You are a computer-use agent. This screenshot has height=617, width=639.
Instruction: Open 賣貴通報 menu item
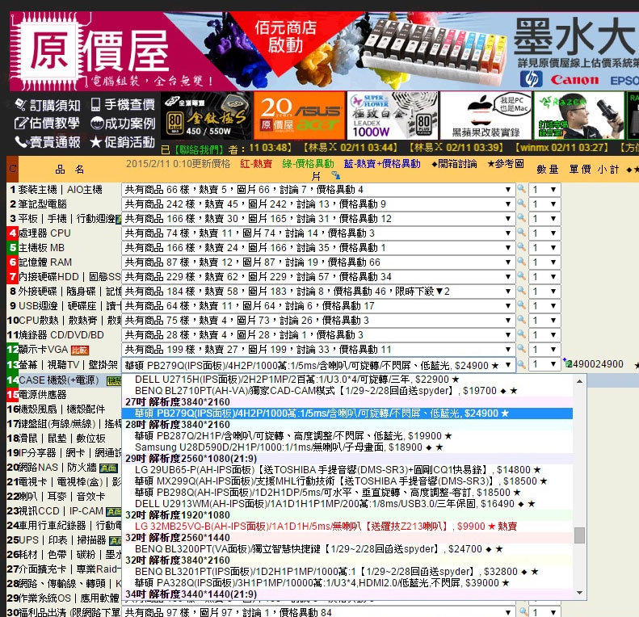(x=48, y=142)
